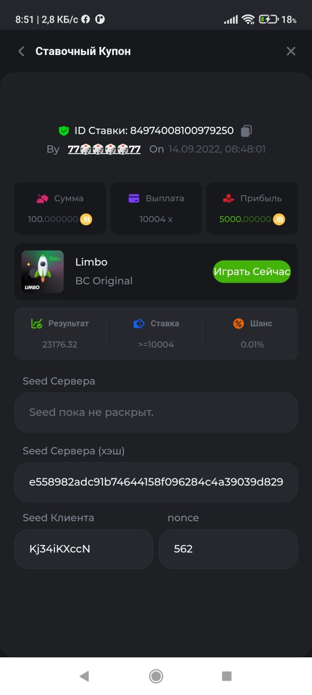Image resolution: width=312 pixels, height=695 pixels.
Task: Open the player profile 77🎲🎲🎲🎲77
Action: [x=104, y=149]
